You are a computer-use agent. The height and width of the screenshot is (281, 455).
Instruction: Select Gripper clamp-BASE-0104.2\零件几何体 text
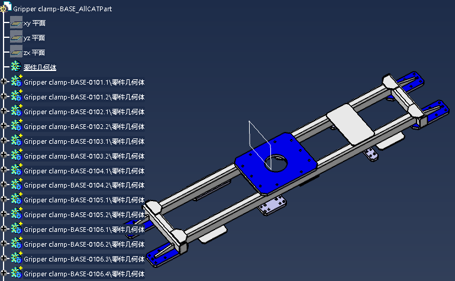coord(84,185)
